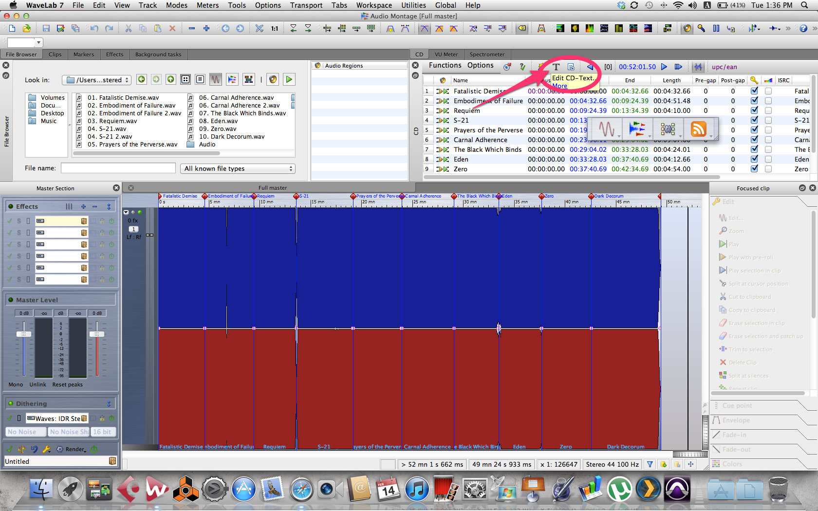This screenshot has height=511, width=818.
Task: Click the previous track blue arrow in CD panel
Action: point(590,67)
